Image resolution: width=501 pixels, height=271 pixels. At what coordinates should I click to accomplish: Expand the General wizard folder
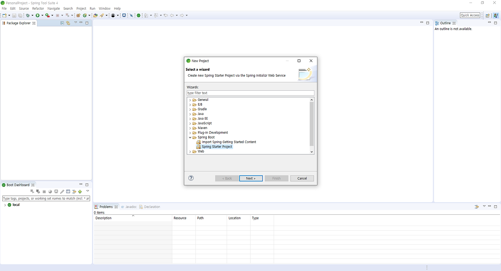[x=190, y=100]
